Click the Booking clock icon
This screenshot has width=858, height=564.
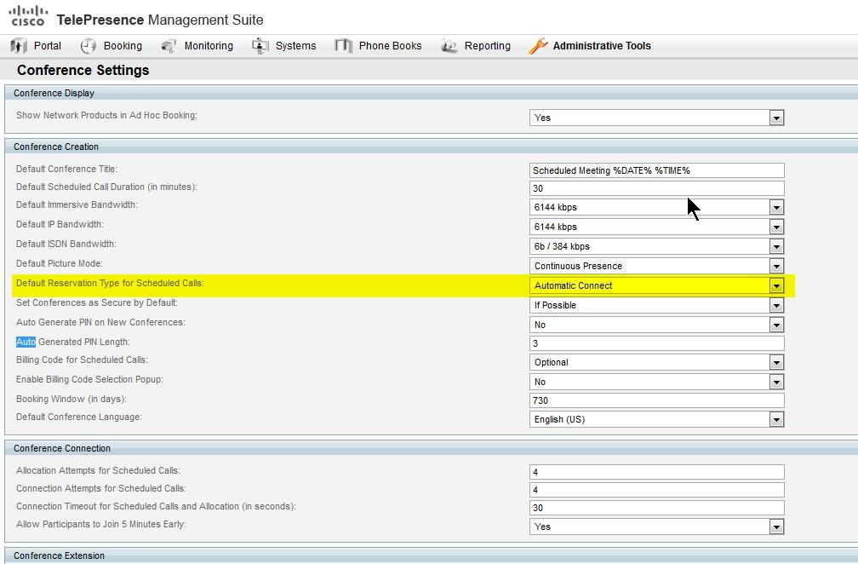89,46
